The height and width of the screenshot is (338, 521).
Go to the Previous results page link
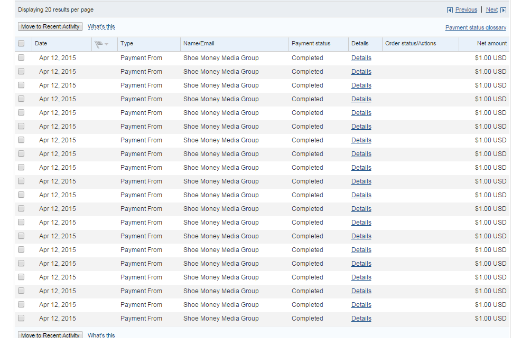coord(466,9)
